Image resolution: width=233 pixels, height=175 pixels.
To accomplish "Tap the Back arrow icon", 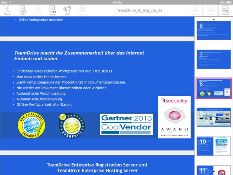I will tap(7, 9).
